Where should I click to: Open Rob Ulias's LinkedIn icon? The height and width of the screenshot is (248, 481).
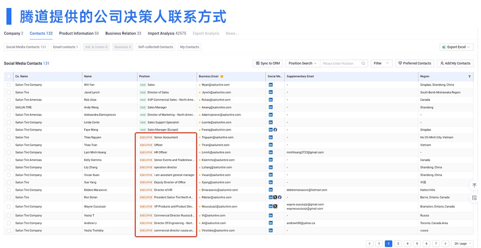pyautogui.click(x=270, y=100)
